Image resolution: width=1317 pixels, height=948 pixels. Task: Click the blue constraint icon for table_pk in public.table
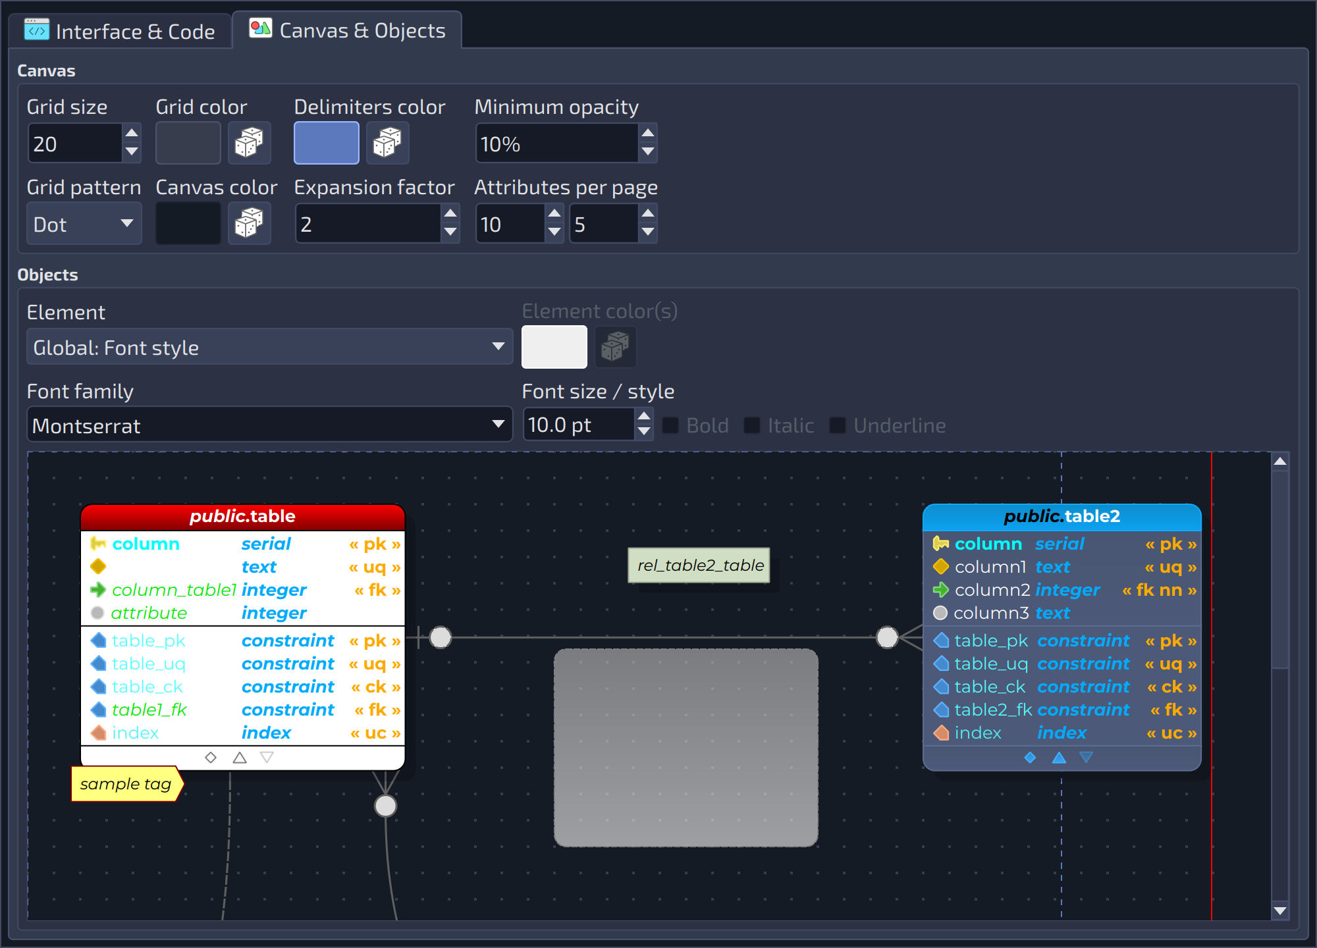(98, 641)
